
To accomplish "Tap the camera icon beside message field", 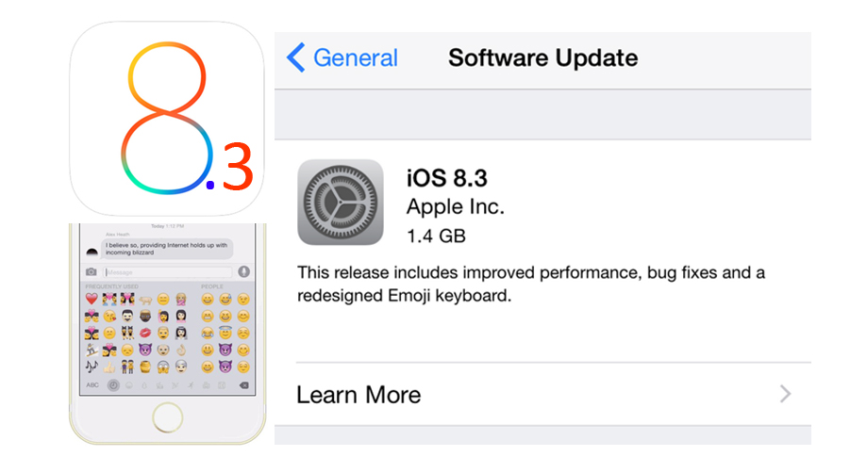I will point(92,272).
